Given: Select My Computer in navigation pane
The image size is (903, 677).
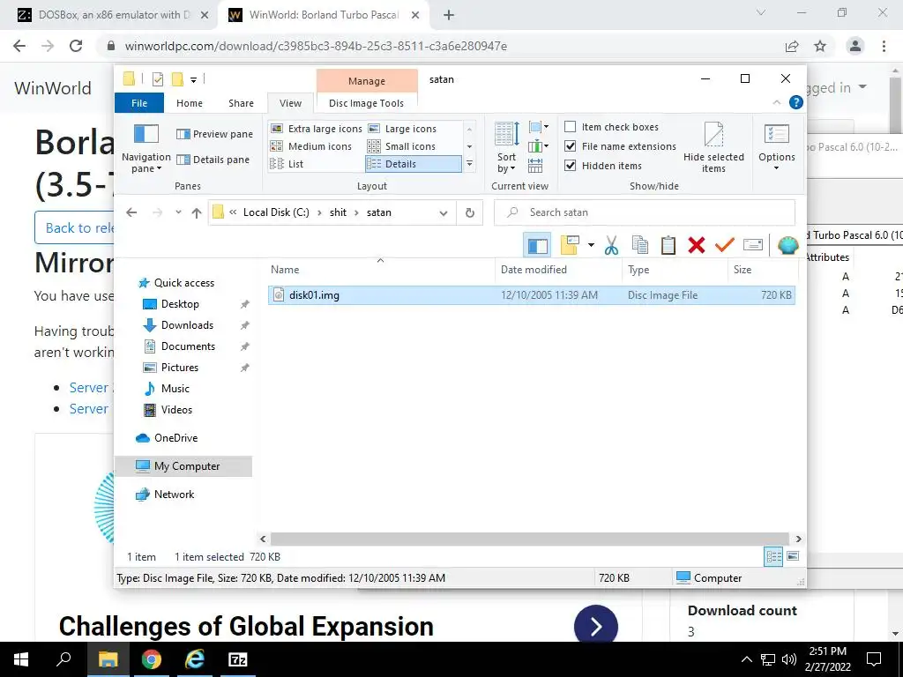Looking at the screenshot, I should (x=183, y=466).
